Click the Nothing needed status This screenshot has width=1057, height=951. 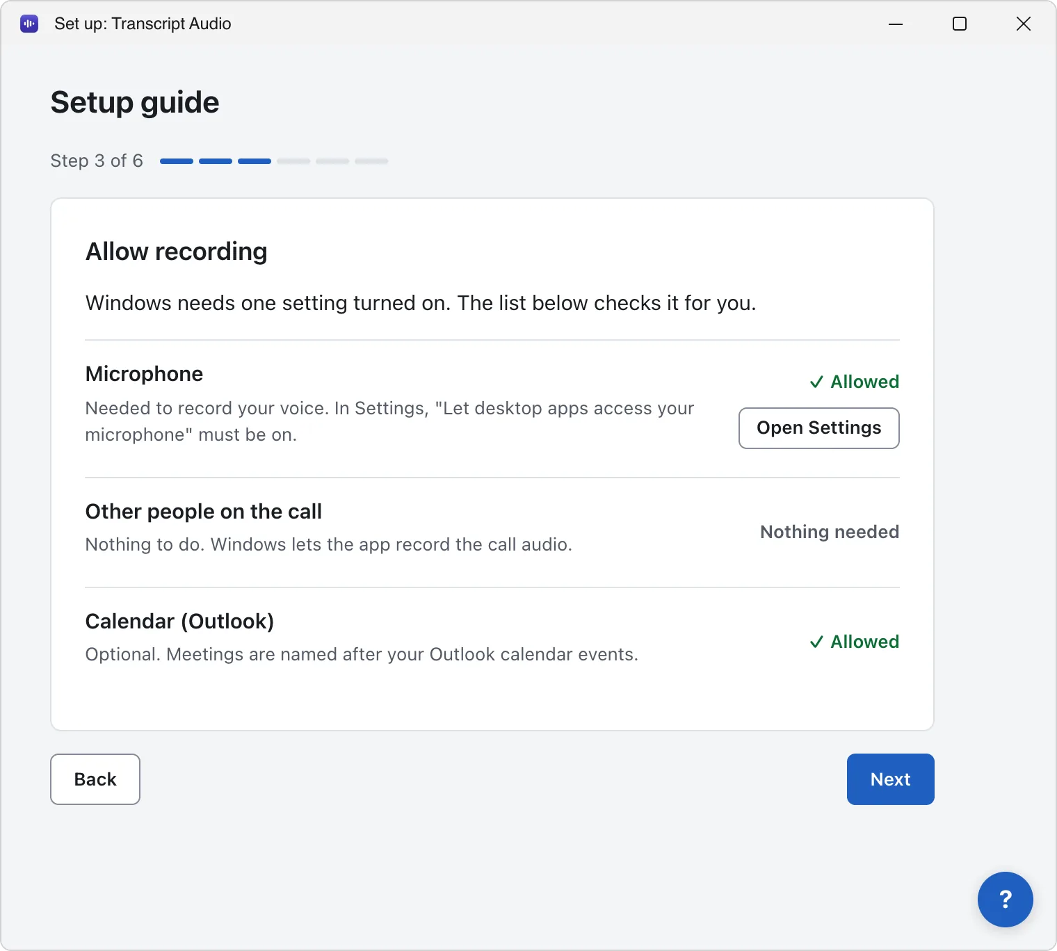pos(830,532)
